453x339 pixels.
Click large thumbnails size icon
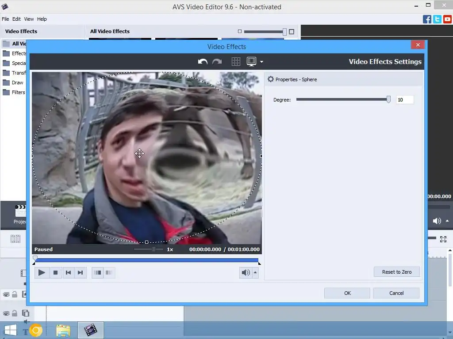pyautogui.click(x=292, y=32)
